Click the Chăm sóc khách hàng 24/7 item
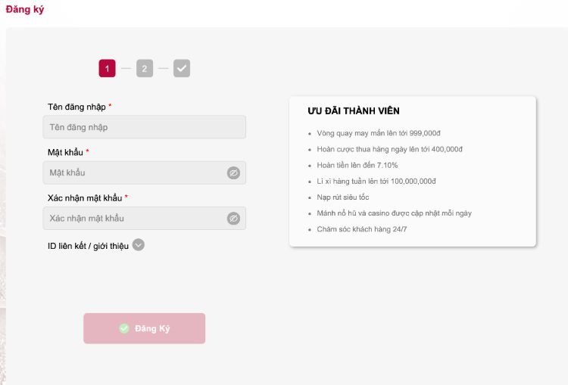 [x=362, y=229]
